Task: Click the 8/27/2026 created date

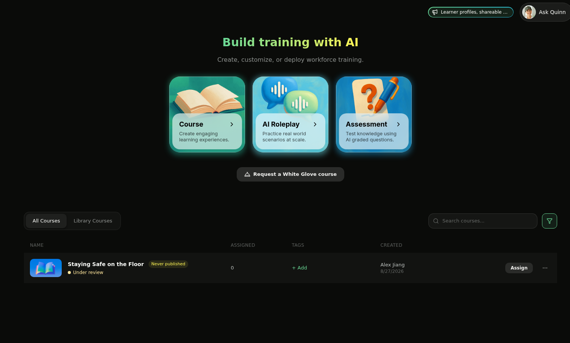Action: coord(392,271)
